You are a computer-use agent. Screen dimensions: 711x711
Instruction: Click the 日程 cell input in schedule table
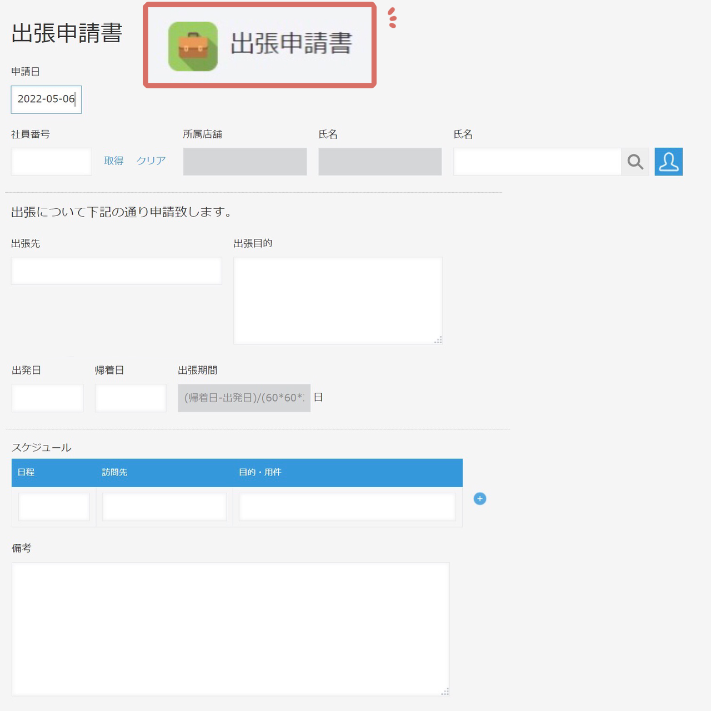click(x=54, y=507)
